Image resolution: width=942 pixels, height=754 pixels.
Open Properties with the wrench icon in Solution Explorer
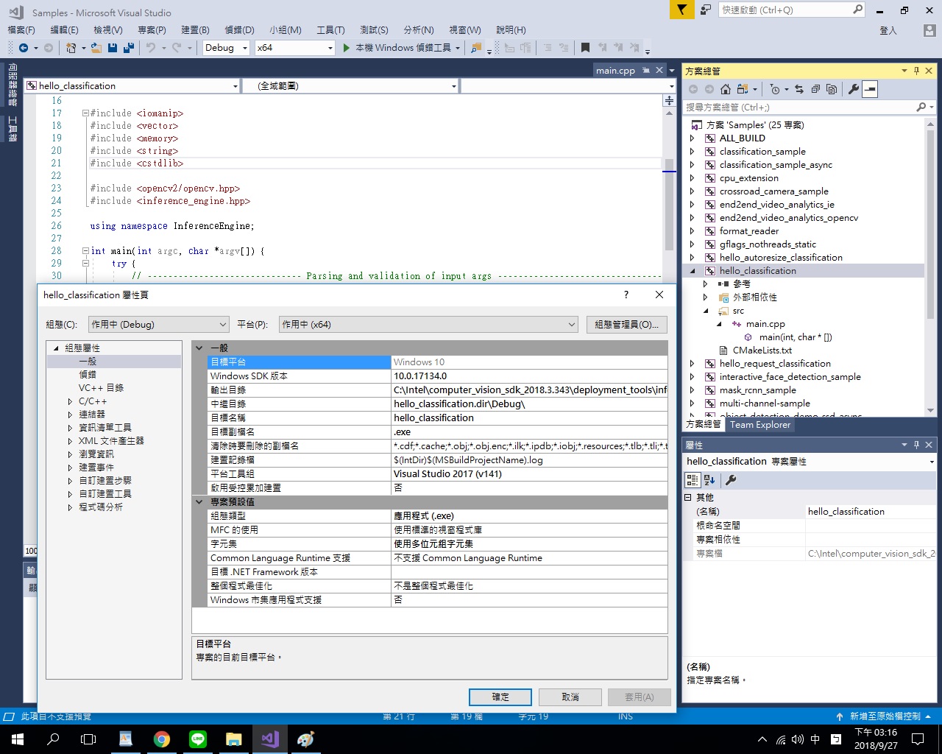[854, 89]
